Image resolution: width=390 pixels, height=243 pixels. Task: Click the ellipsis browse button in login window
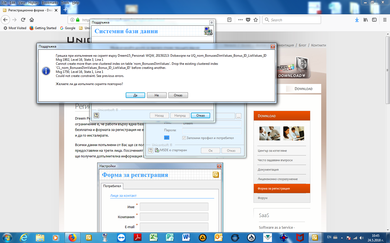[238, 116]
